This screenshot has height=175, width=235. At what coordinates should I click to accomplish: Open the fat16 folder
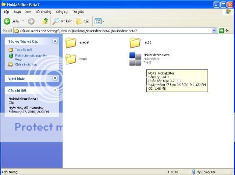click(135, 43)
